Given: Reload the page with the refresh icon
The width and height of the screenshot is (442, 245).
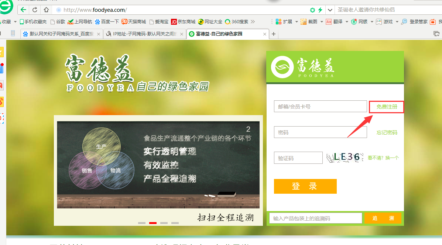Looking at the screenshot, I should pyautogui.click(x=35, y=10).
